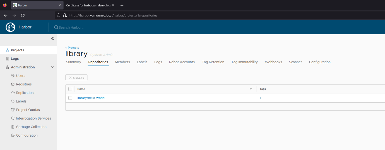
Task: Click the System Admin role text
Action: click(x=102, y=55)
